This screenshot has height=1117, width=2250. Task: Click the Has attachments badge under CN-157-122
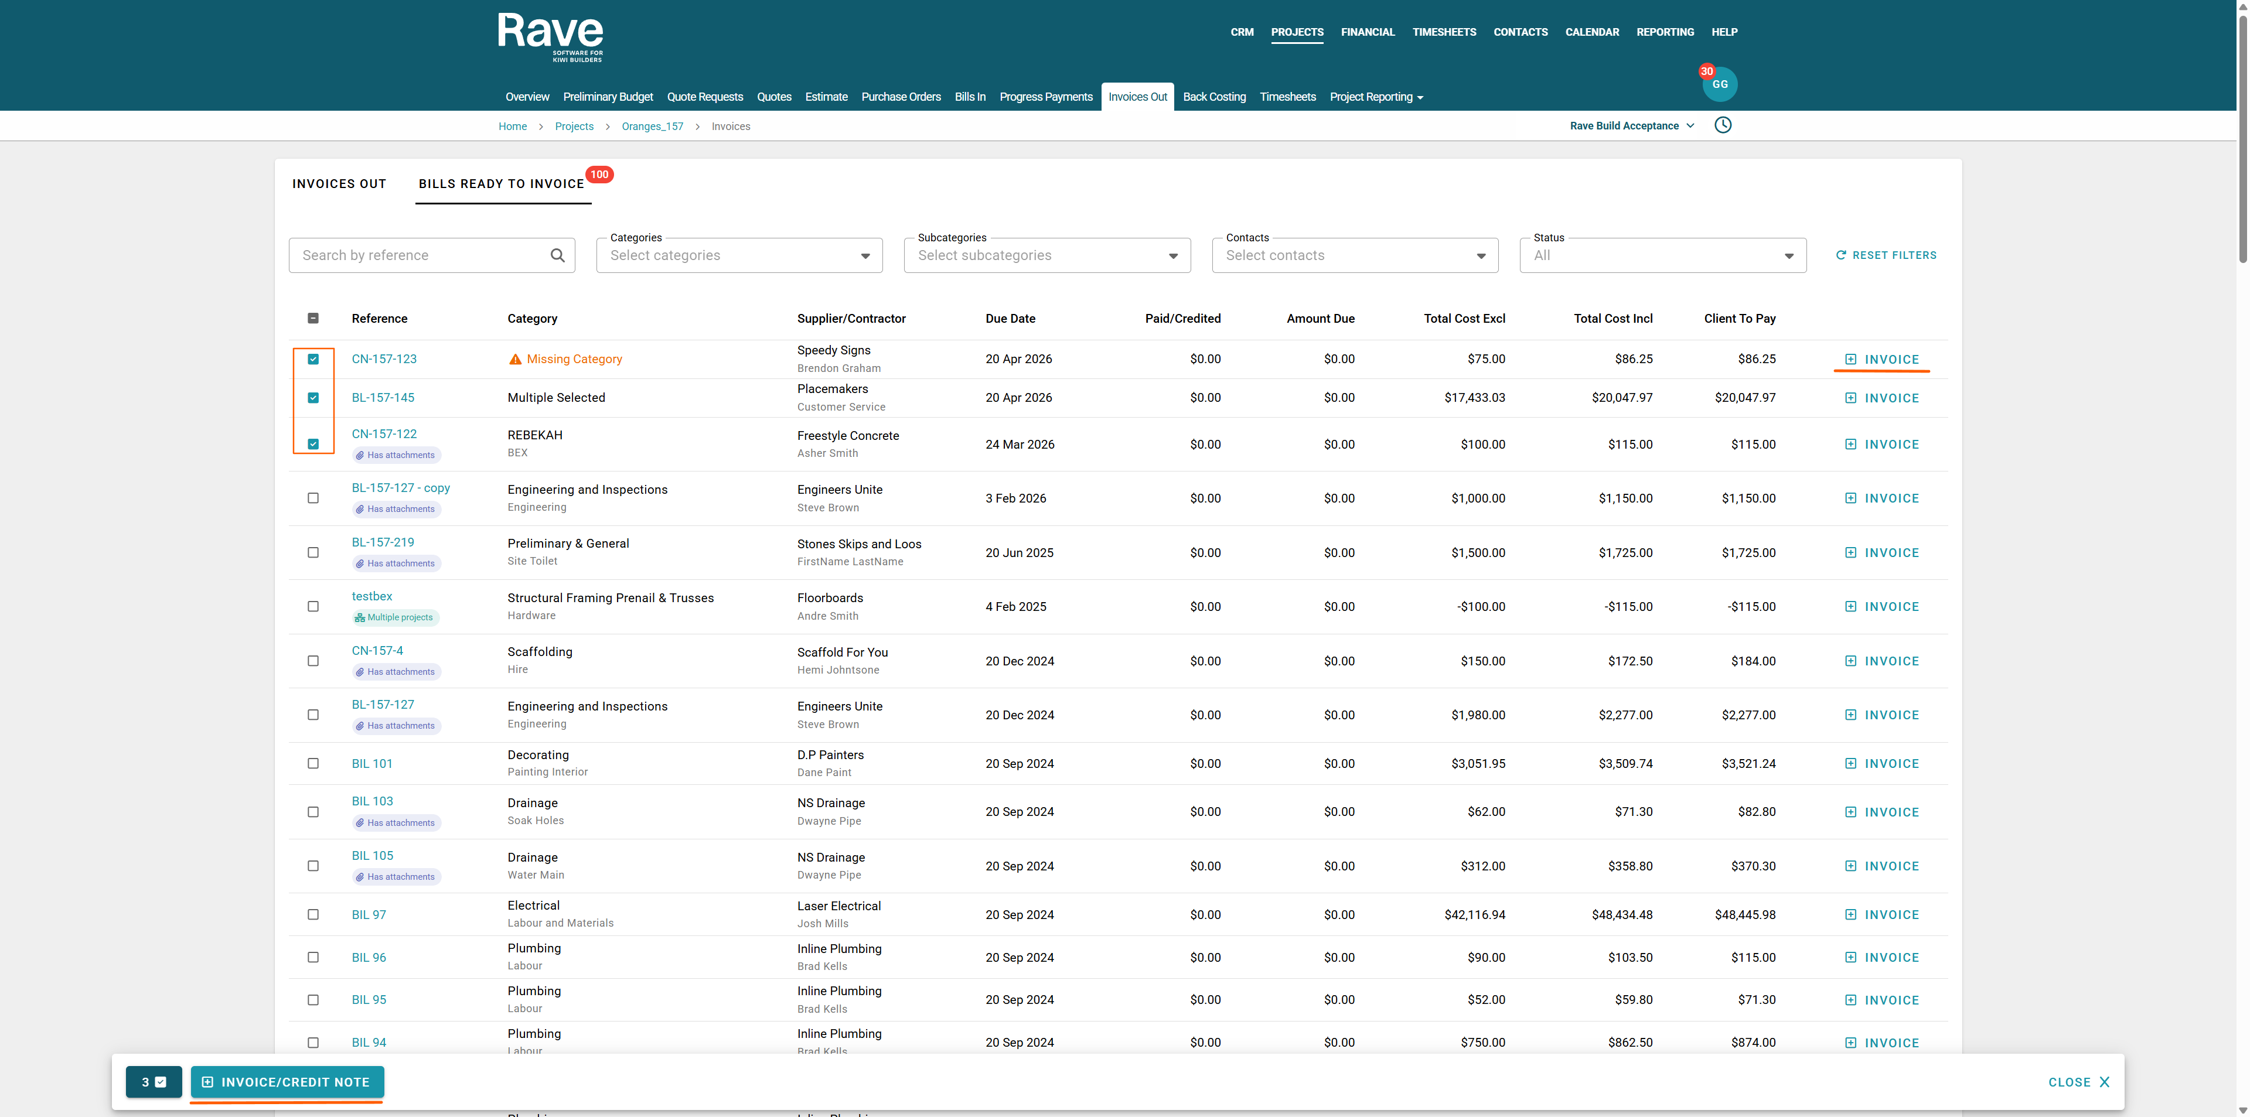[x=397, y=455]
